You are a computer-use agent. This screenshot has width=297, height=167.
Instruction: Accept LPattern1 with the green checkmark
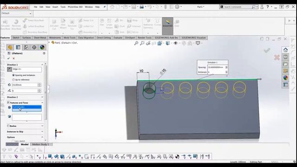click(x=8, y=58)
